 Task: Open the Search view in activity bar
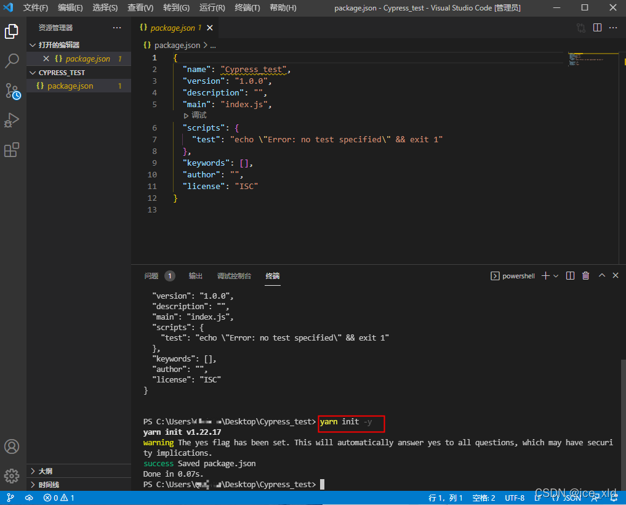tap(12, 60)
